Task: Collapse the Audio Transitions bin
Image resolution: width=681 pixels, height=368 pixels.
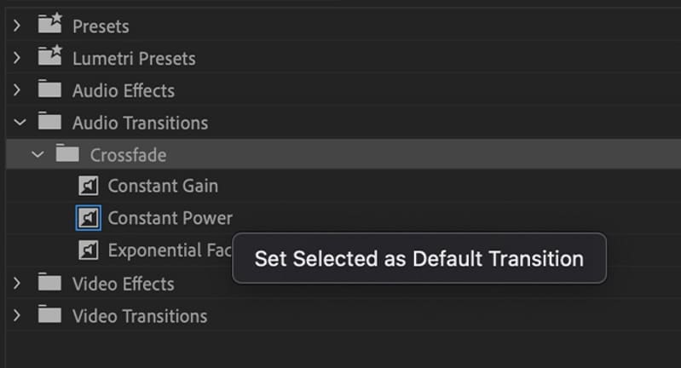Action: tap(18, 123)
